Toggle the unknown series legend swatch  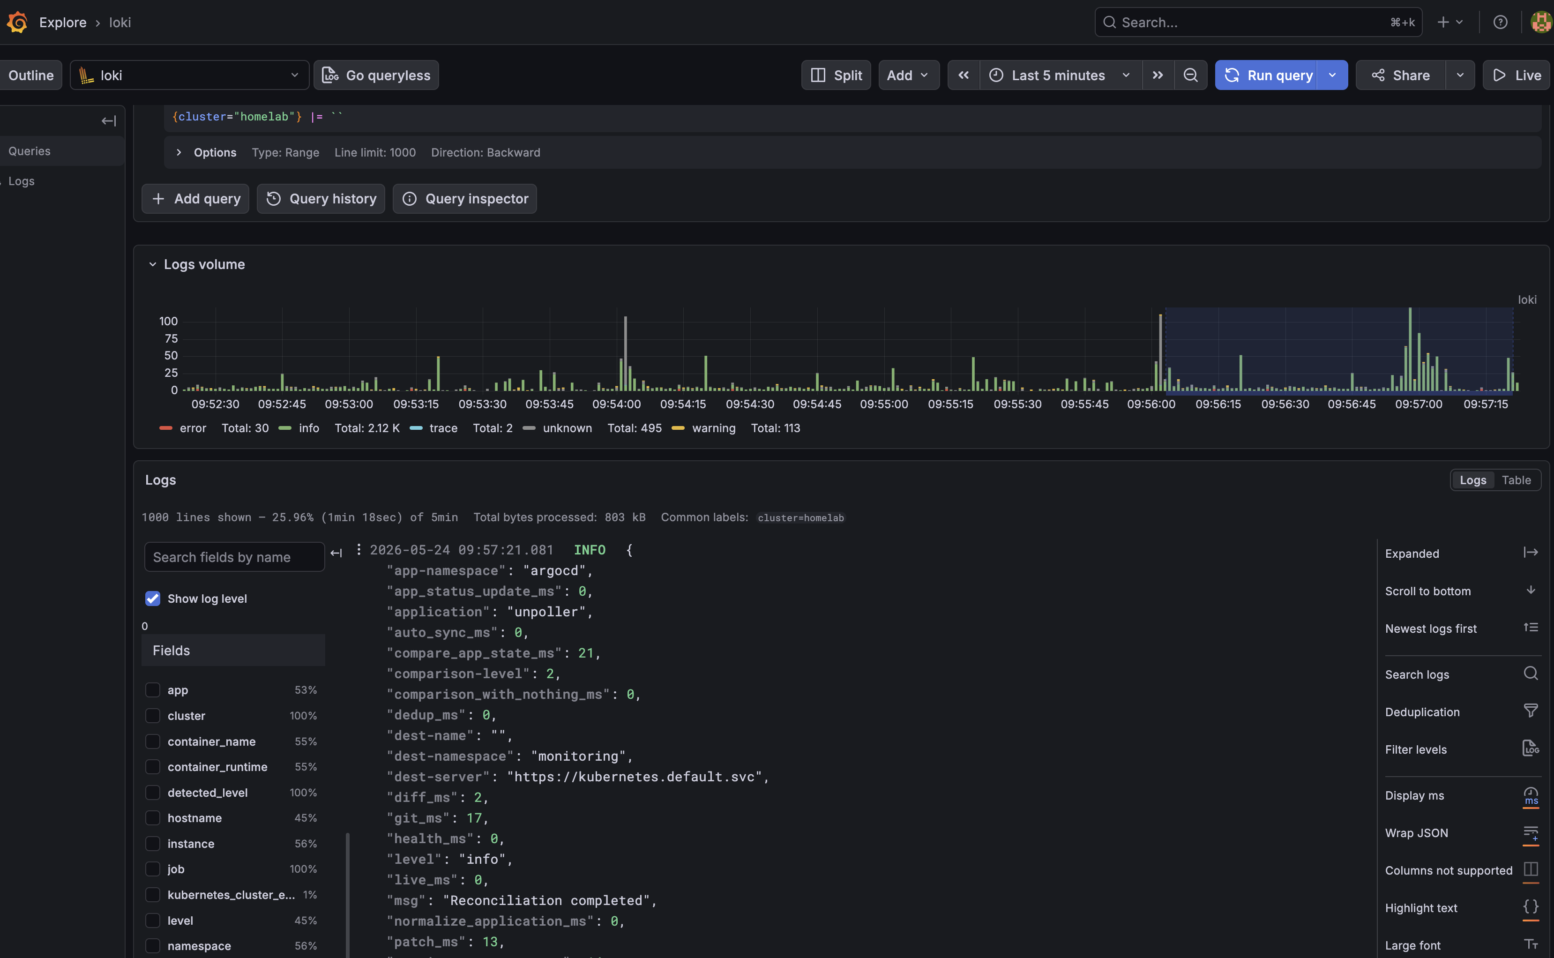[x=529, y=428]
